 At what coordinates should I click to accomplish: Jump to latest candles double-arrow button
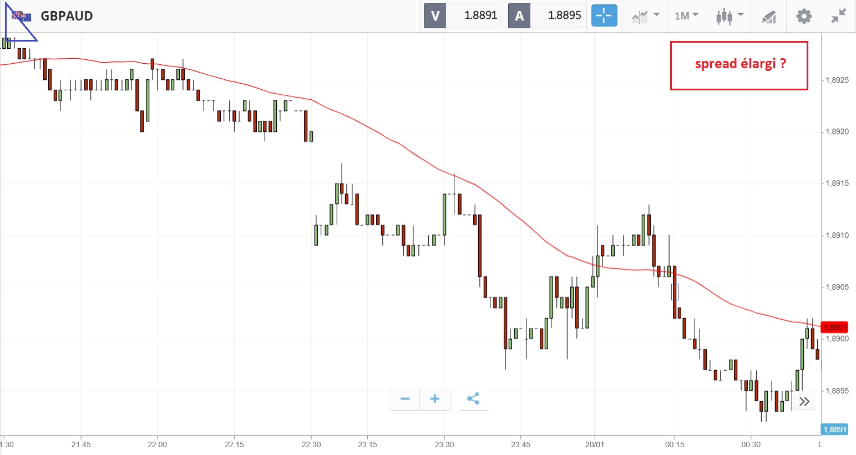(x=804, y=401)
